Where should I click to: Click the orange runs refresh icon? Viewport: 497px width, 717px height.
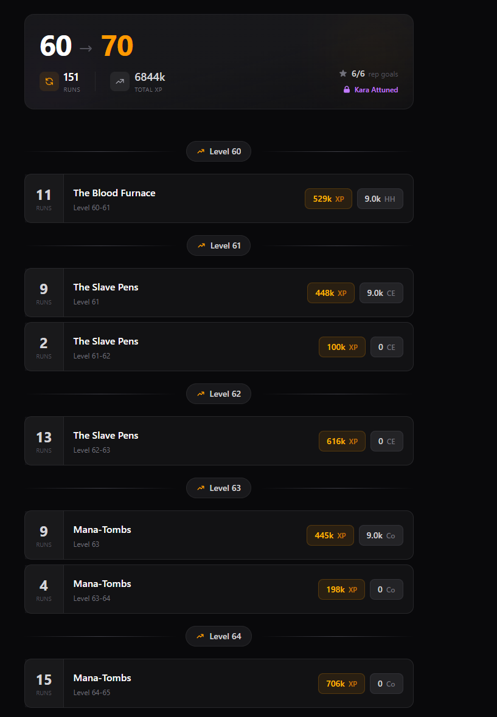coord(49,81)
